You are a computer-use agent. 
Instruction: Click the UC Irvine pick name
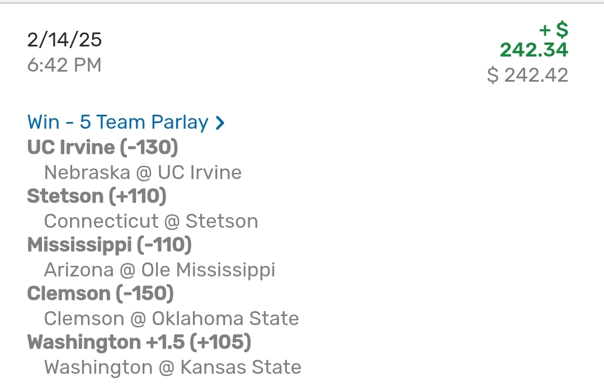coord(70,147)
